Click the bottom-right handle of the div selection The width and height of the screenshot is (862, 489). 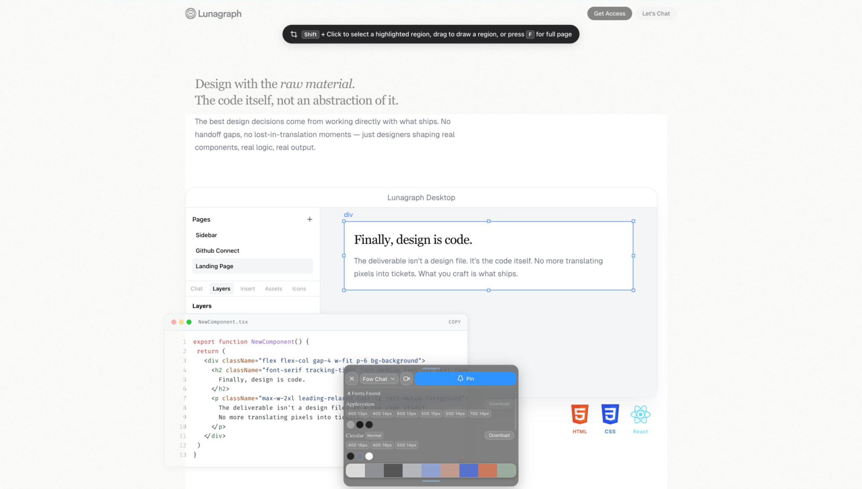click(633, 290)
